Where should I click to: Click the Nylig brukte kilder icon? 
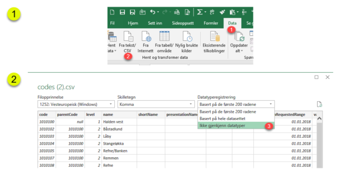(187, 36)
